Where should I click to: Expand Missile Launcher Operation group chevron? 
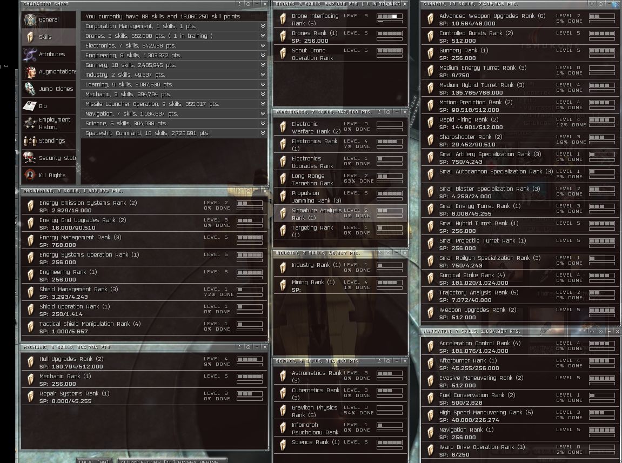tap(263, 104)
